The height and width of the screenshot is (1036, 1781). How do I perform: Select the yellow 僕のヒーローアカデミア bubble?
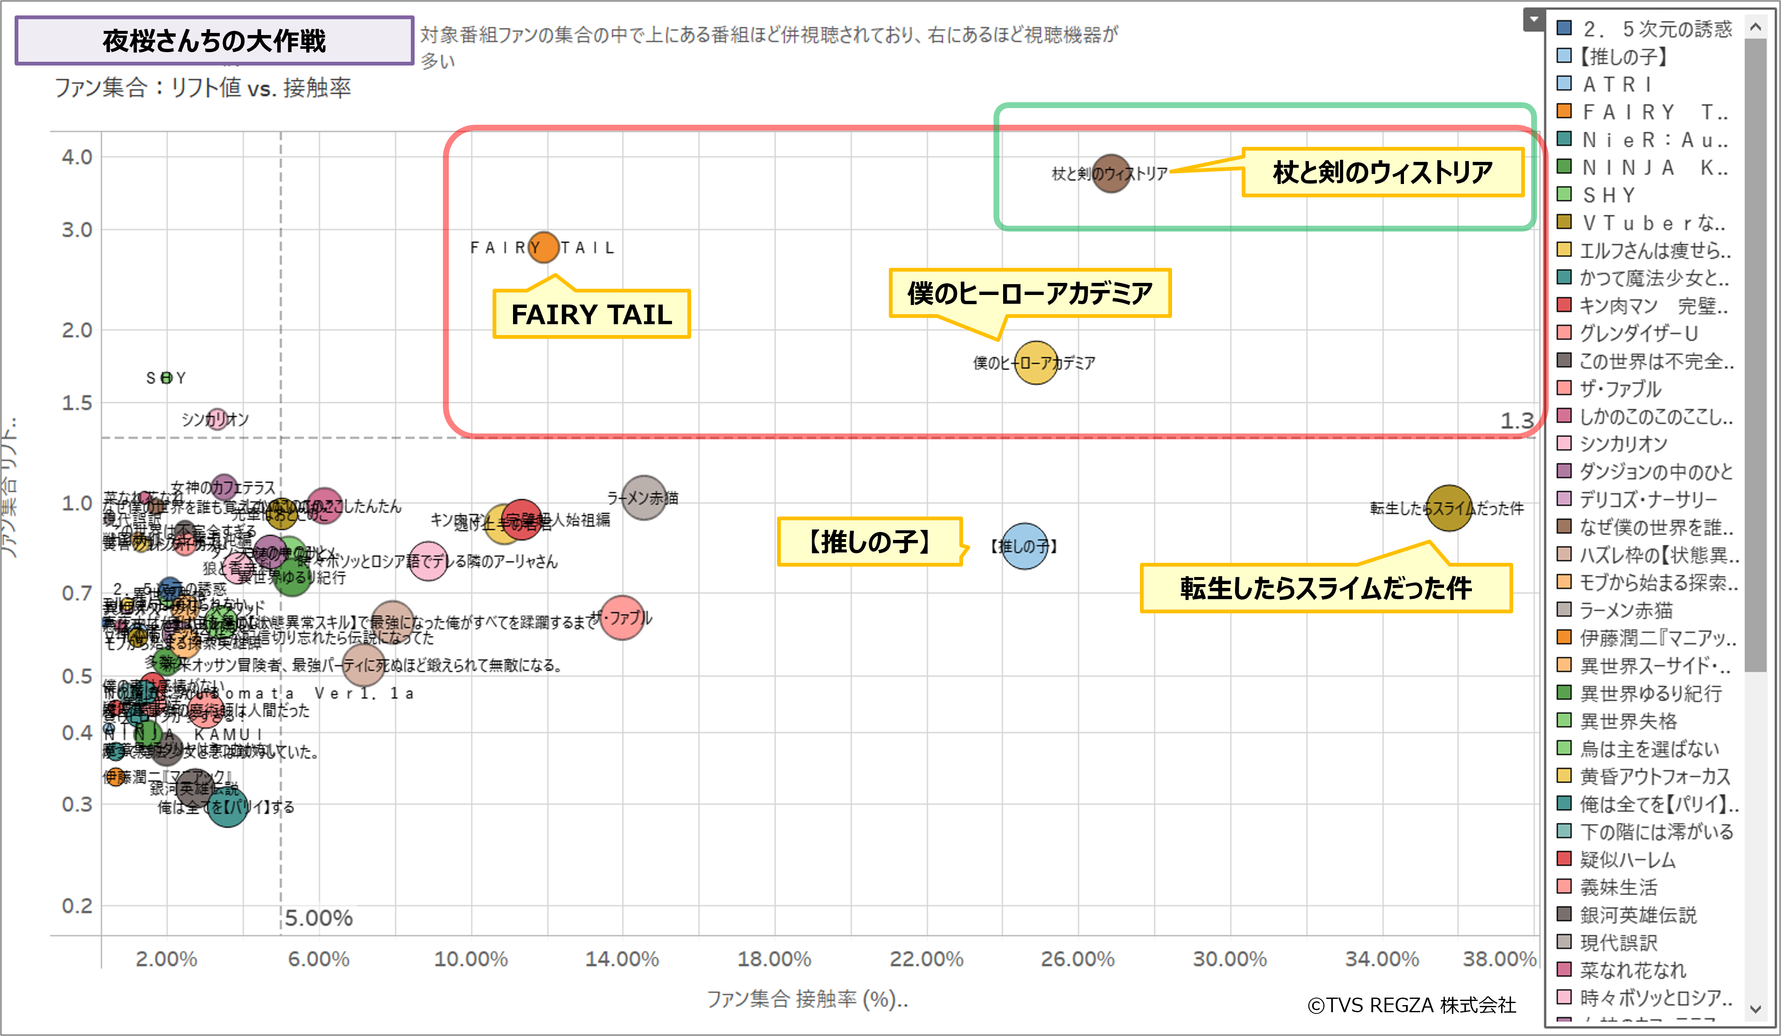pyautogui.click(x=1035, y=363)
